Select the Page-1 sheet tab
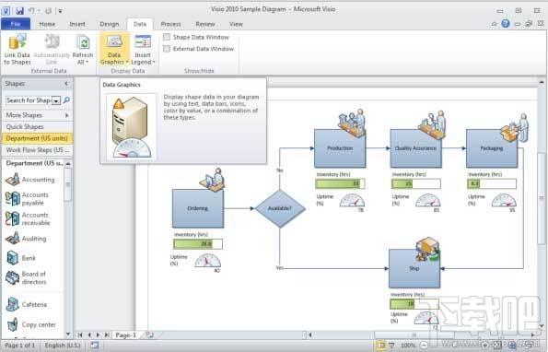The width and height of the screenshot is (548, 352). (126, 334)
